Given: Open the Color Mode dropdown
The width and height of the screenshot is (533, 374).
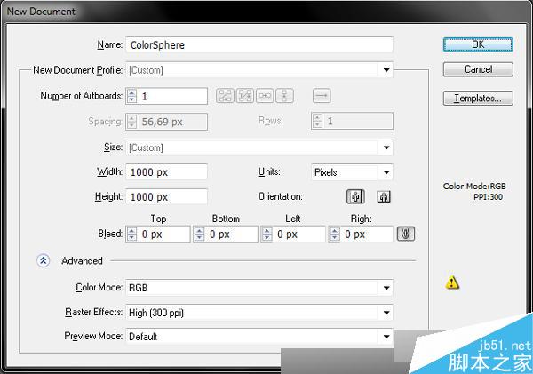Looking at the screenshot, I should 259,288.
